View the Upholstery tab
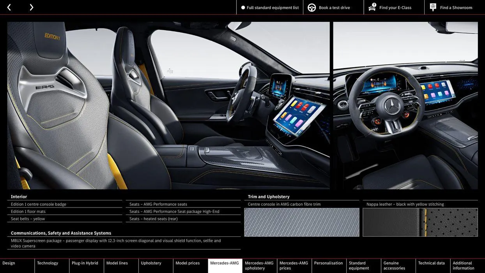 [x=151, y=262]
